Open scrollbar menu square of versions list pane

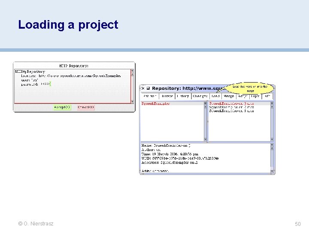pos(272,104)
